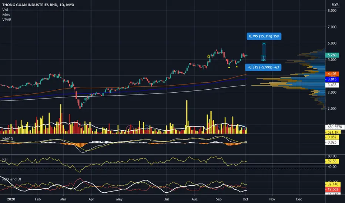The image size is (345, 203).
Task: Click the Mar label on time axis
Action: 63,199
